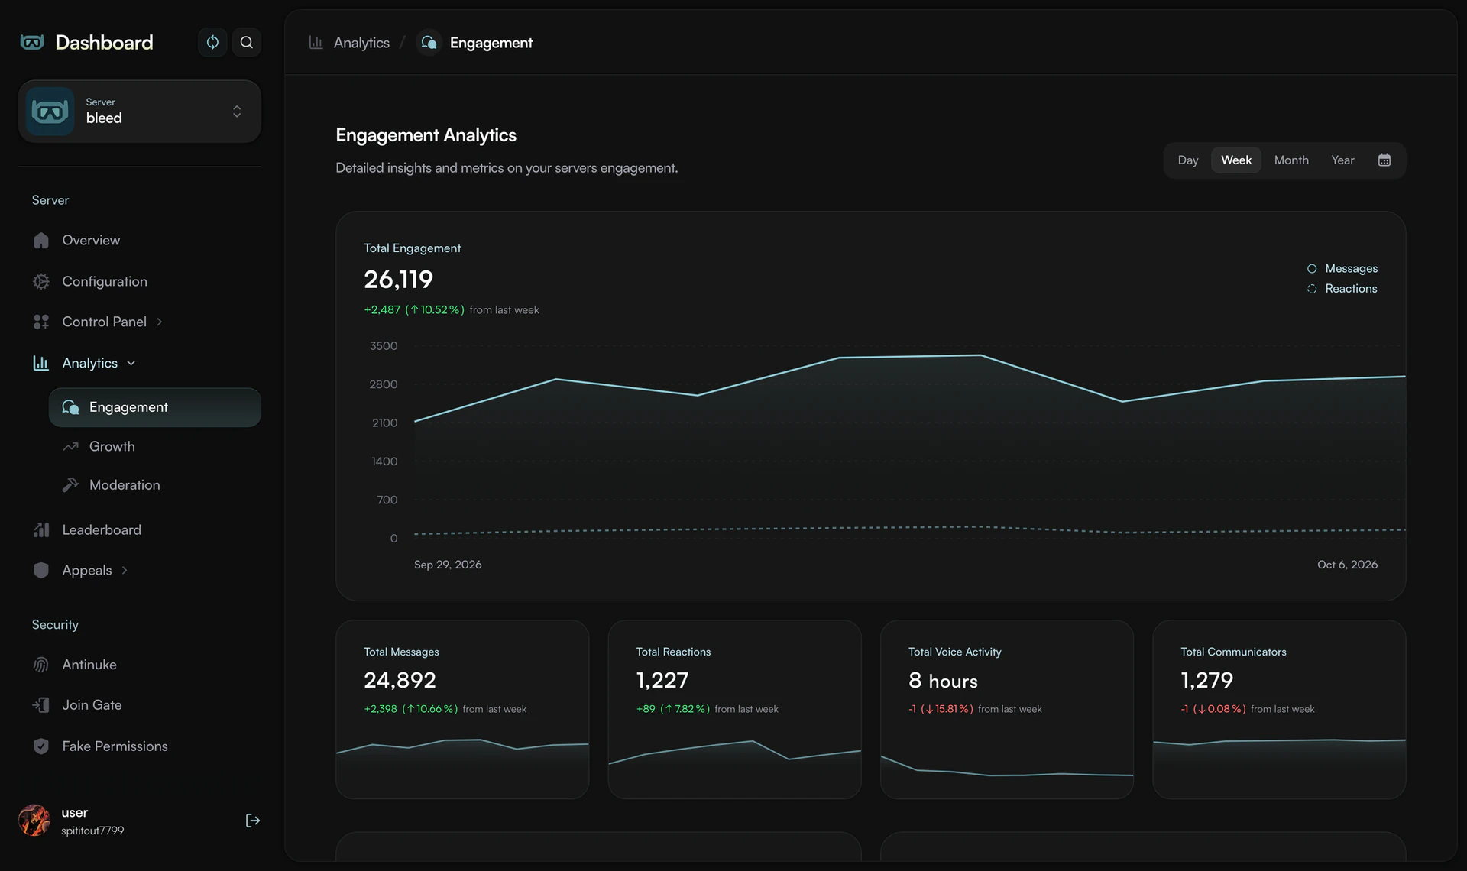
Task: Toggle the Messages legend series
Action: 1342,268
